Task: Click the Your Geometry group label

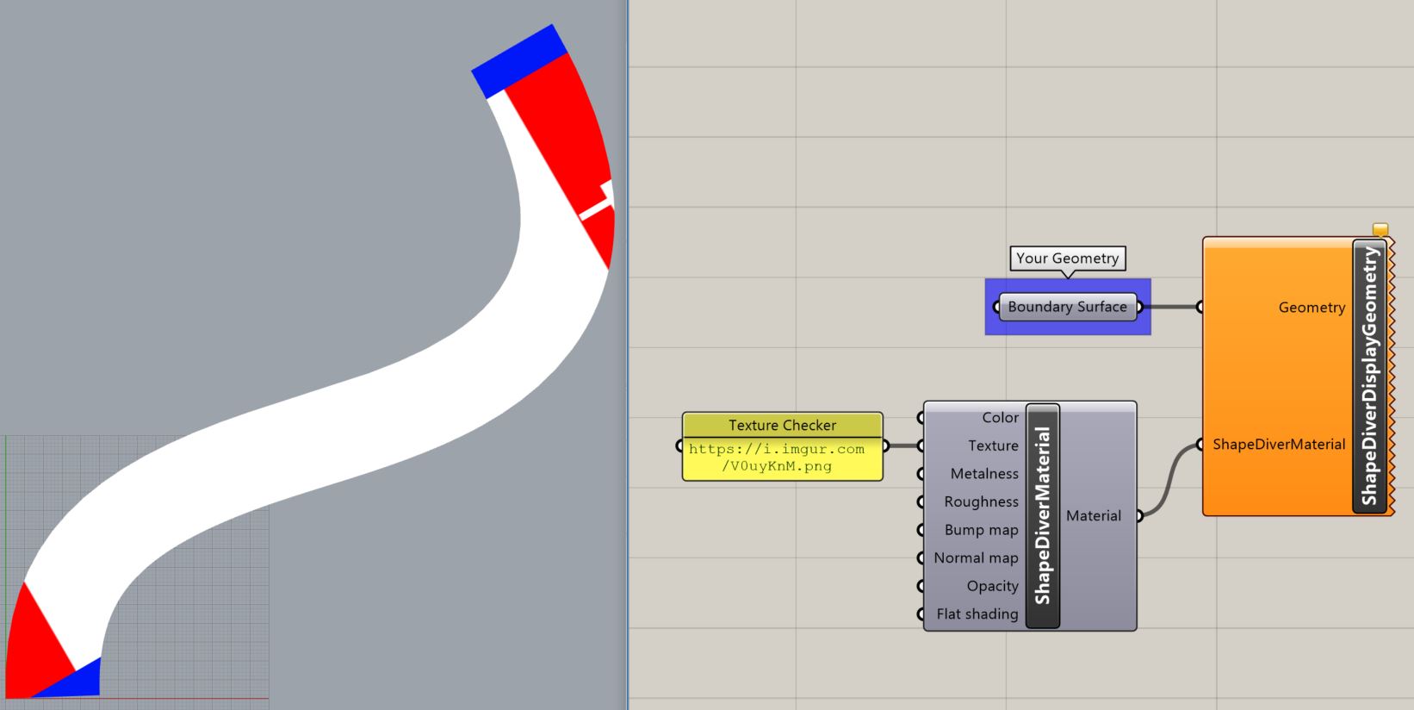Action: click(x=1067, y=258)
